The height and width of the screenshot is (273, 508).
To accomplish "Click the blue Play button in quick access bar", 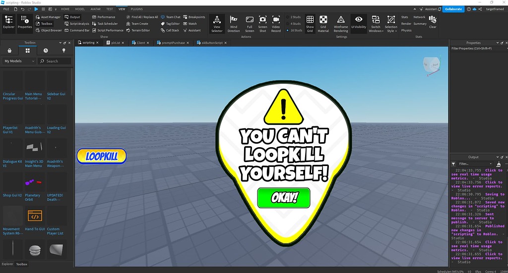I will pyautogui.click(x=36, y=9).
